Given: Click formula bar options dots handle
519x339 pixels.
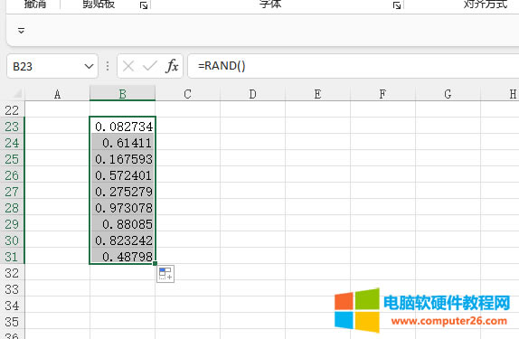Looking at the screenshot, I should coord(108,66).
